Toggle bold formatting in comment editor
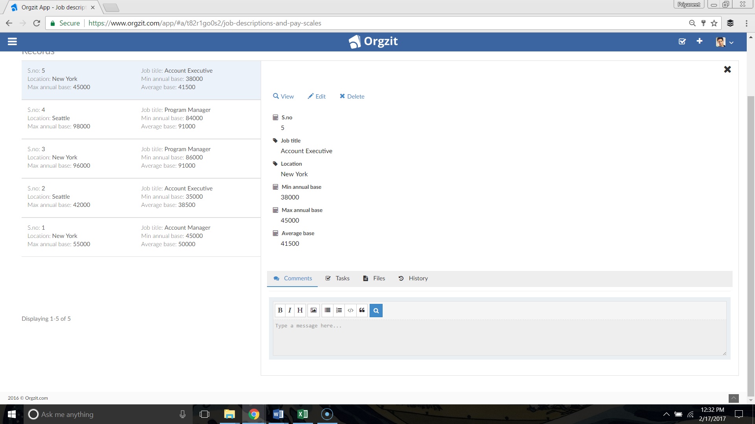The width and height of the screenshot is (755, 424). (280, 311)
